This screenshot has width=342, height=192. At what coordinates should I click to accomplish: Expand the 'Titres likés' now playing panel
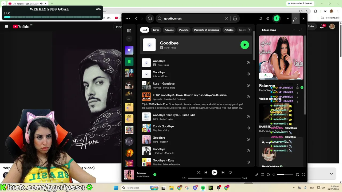tap(301, 30)
